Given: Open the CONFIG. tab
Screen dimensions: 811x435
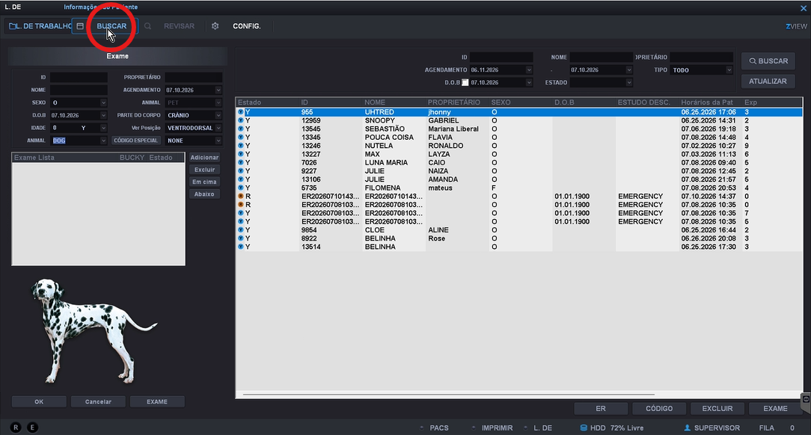Looking at the screenshot, I should pos(247,26).
